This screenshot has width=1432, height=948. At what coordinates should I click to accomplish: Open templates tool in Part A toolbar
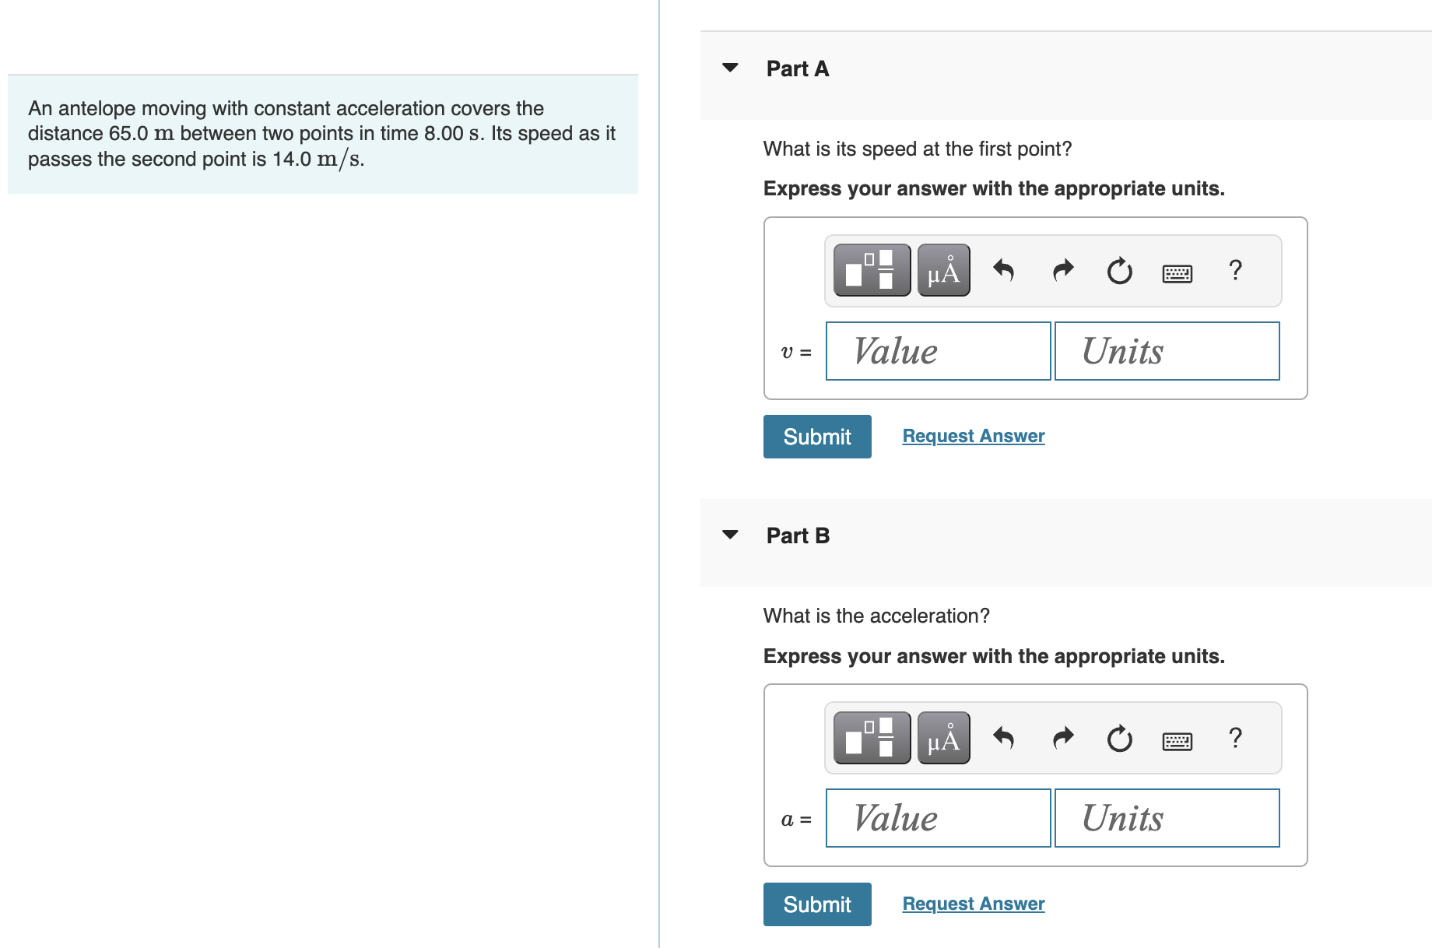point(872,270)
